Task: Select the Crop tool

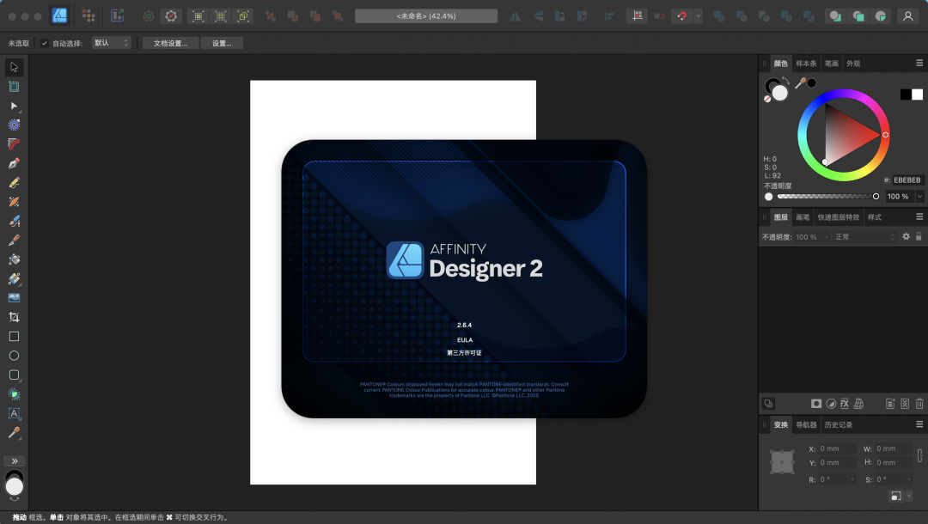Action: tap(14, 317)
